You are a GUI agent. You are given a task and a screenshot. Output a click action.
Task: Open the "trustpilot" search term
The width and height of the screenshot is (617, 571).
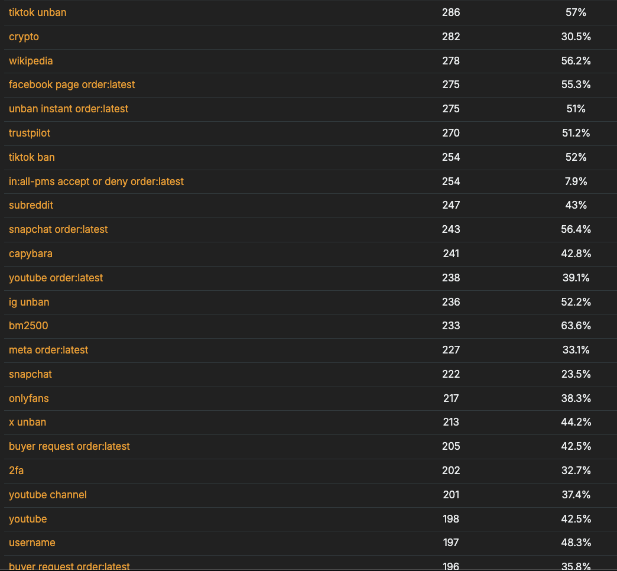click(30, 133)
